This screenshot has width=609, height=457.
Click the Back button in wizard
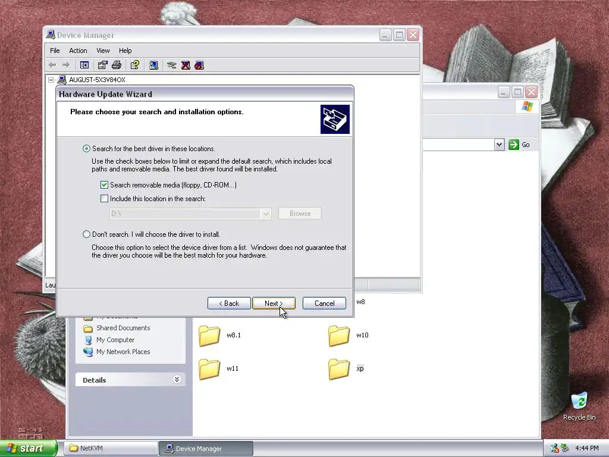coord(229,303)
